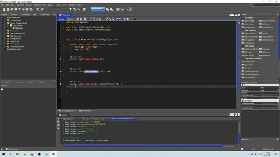280x157 pixels.
Task: Select the Build Scripts tree node
Action: 14,41
